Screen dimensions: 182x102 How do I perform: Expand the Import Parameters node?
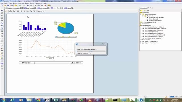click(x=140, y=41)
